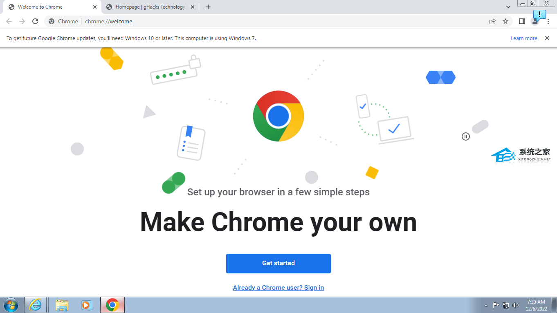
Task: Open the tab search dropdown
Action: pos(508,7)
